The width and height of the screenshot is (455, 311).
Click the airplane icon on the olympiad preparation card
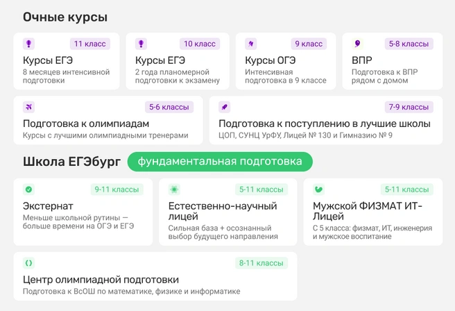click(28, 107)
